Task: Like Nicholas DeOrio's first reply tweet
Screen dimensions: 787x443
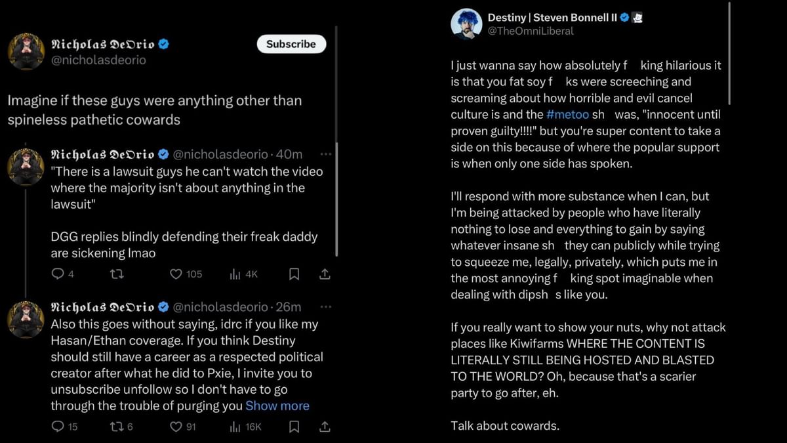Action: [x=176, y=274]
